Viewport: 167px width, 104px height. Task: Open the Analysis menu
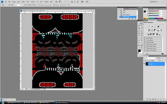click(33, 2)
